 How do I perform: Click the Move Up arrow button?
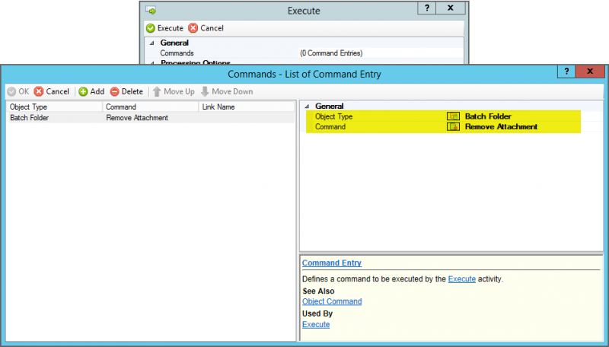(x=174, y=91)
